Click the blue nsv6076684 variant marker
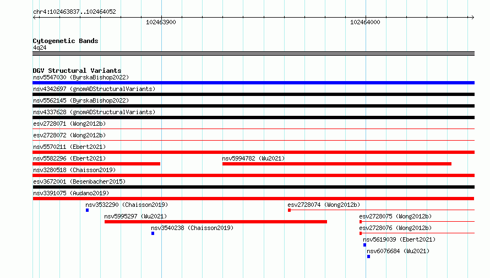 [x=369, y=256]
